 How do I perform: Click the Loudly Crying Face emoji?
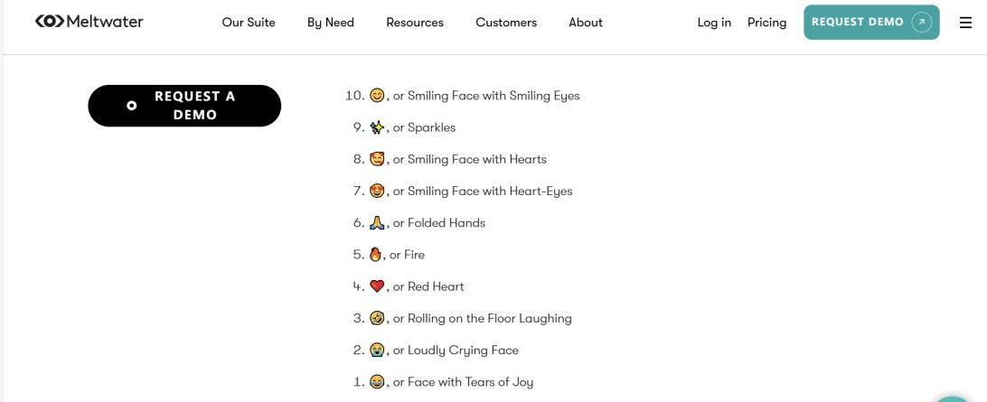click(x=377, y=350)
